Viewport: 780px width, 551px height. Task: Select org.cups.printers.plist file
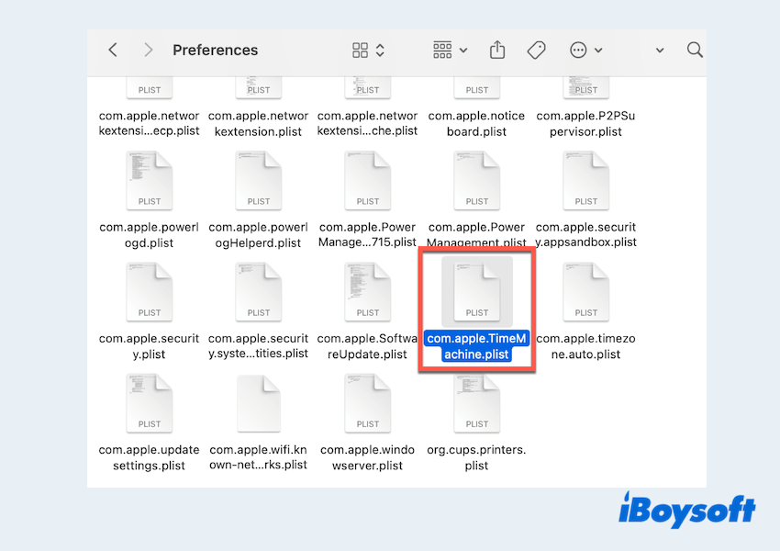[x=477, y=403]
